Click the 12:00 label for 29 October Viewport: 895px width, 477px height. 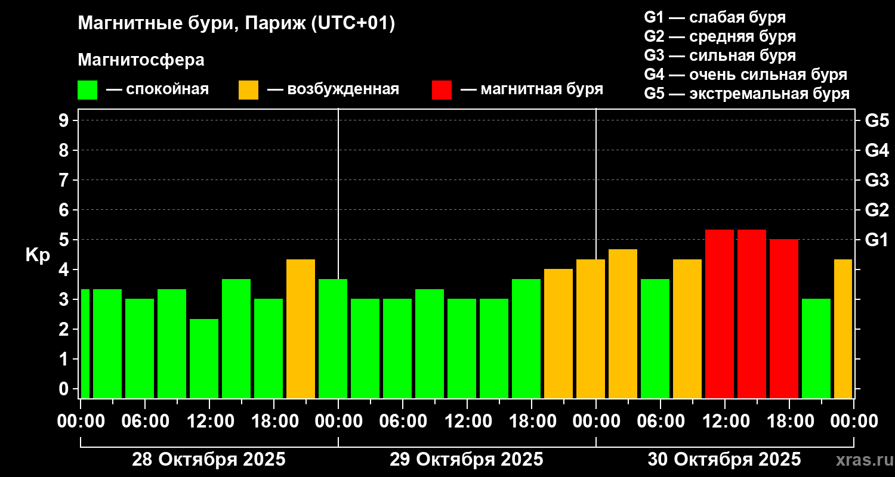click(467, 421)
